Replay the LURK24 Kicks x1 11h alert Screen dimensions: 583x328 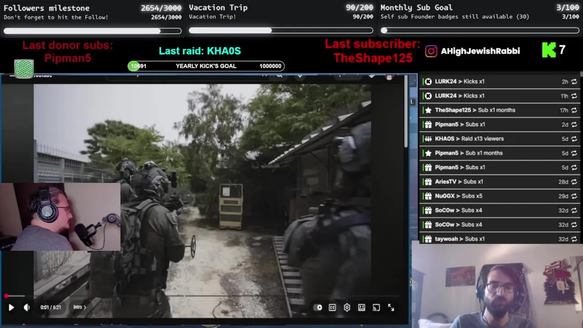[x=574, y=96]
